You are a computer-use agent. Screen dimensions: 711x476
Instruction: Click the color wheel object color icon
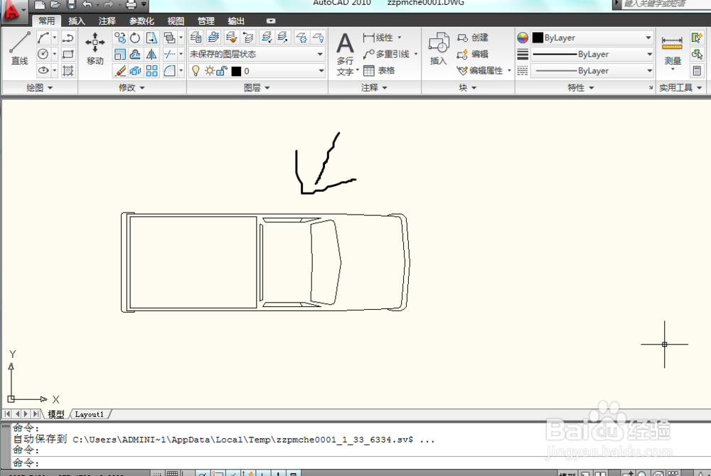tap(523, 38)
